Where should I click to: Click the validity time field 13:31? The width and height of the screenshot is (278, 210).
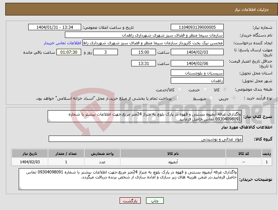[144, 63]
